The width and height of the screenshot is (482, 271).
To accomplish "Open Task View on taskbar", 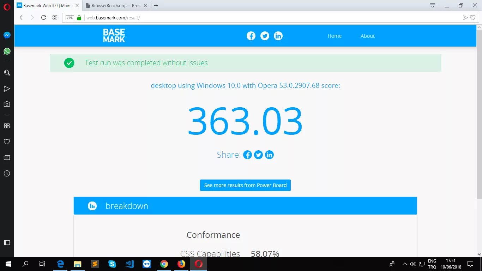I will click(42, 264).
